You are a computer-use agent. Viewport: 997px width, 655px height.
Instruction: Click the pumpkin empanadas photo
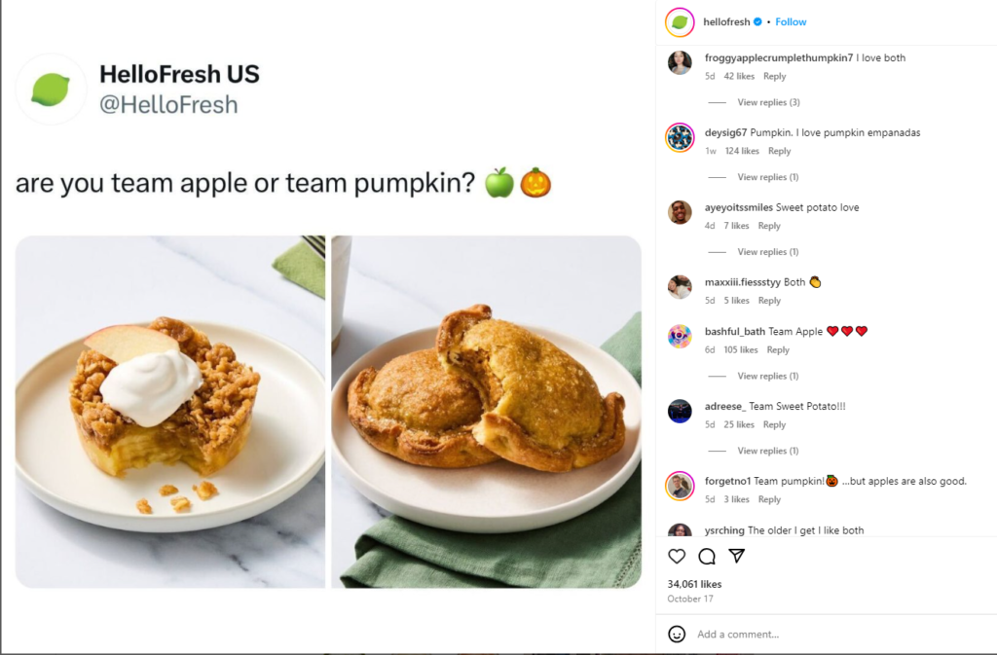[x=486, y=412]
